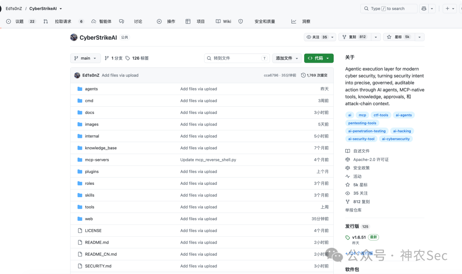Click the 复刻 fork button
The width and height of the screenshot is (462, 274).
coord(355,37)
